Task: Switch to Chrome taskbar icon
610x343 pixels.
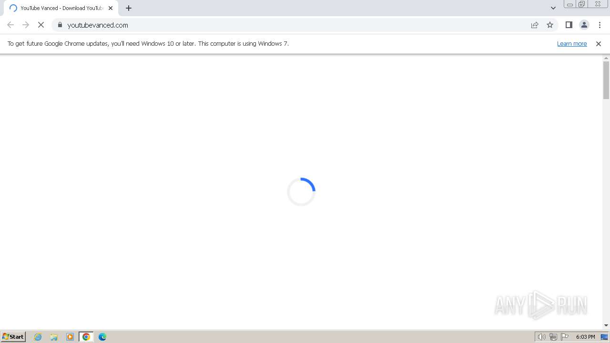Action: coord(86,337)
